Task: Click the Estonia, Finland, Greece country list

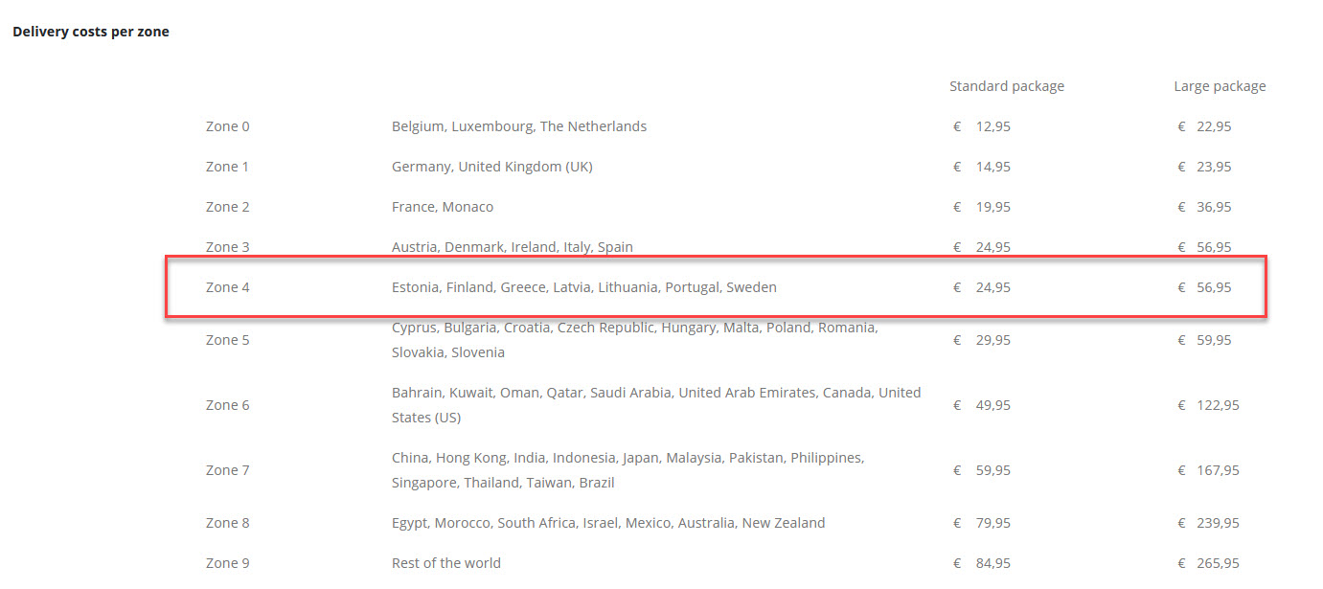Action: [x=583, y=287]
